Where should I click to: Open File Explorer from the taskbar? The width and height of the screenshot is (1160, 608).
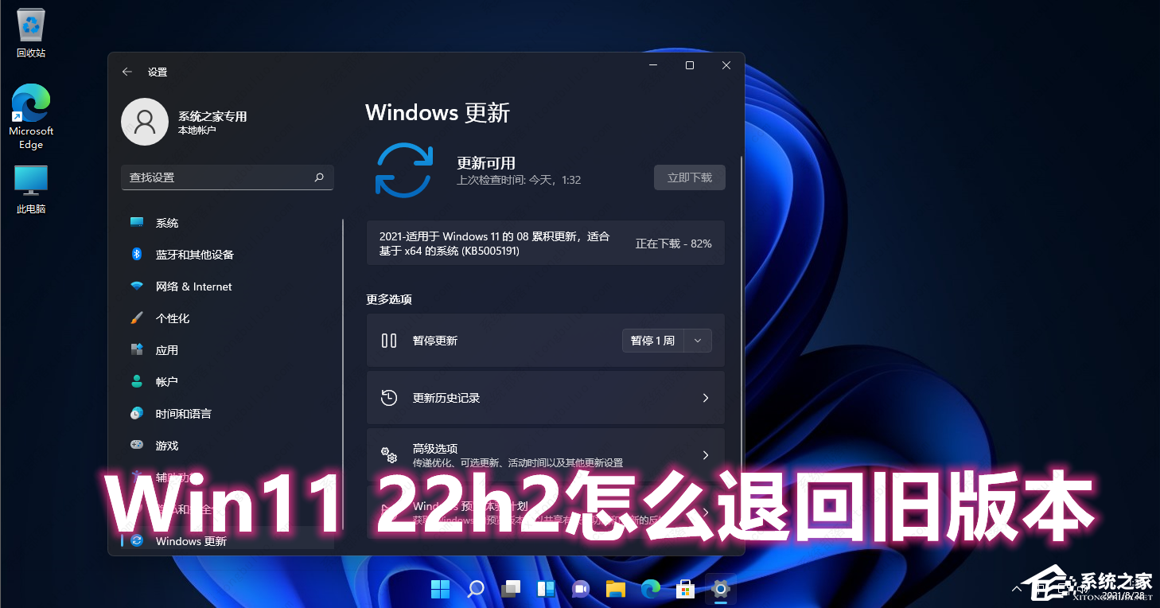click(x=616, y=589)
